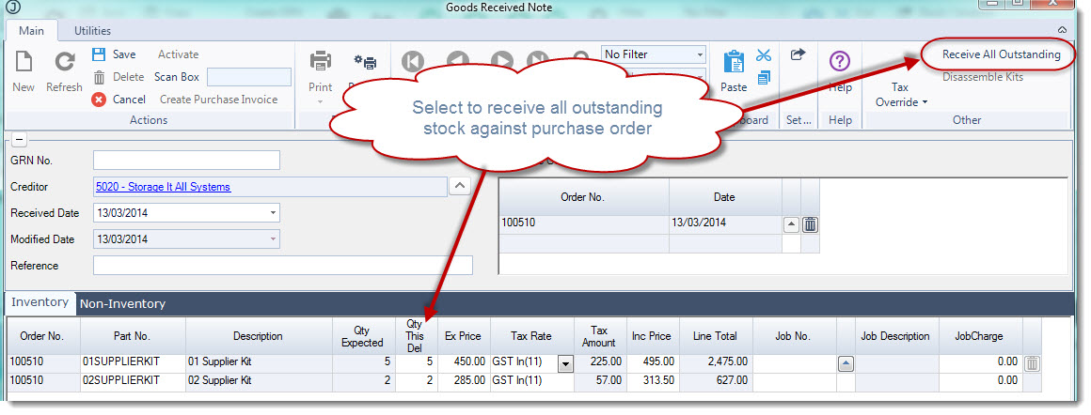Select the 01SUPPLIERKIT part number cell
Screen dimensions: 1091x415
(x=134, y=362)
